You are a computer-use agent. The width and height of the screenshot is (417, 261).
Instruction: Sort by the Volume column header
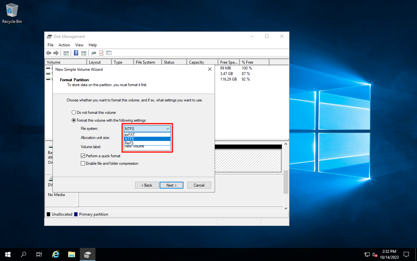[x=66, y=62]
